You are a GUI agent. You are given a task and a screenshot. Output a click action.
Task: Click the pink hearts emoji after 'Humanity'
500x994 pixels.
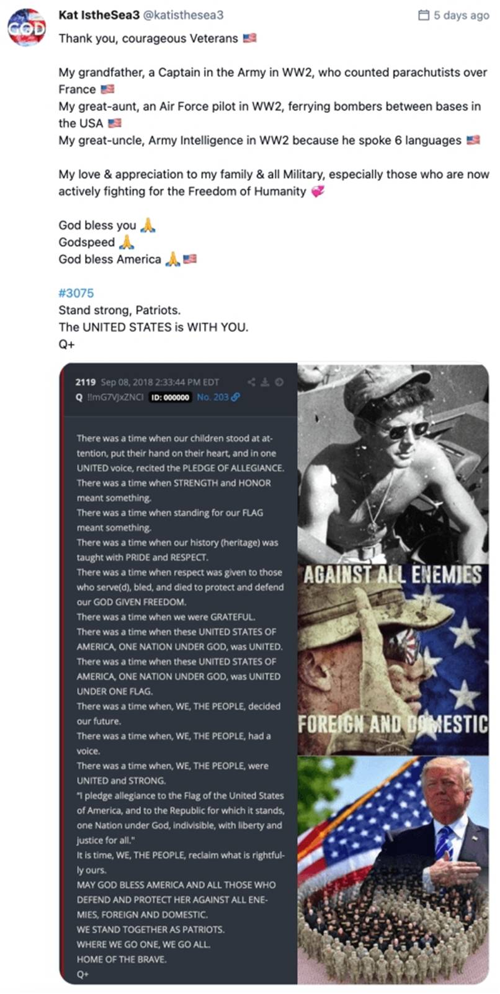[x=318, y=192]
